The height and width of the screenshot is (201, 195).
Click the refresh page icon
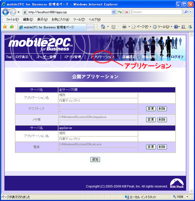[x=120, y=12]
